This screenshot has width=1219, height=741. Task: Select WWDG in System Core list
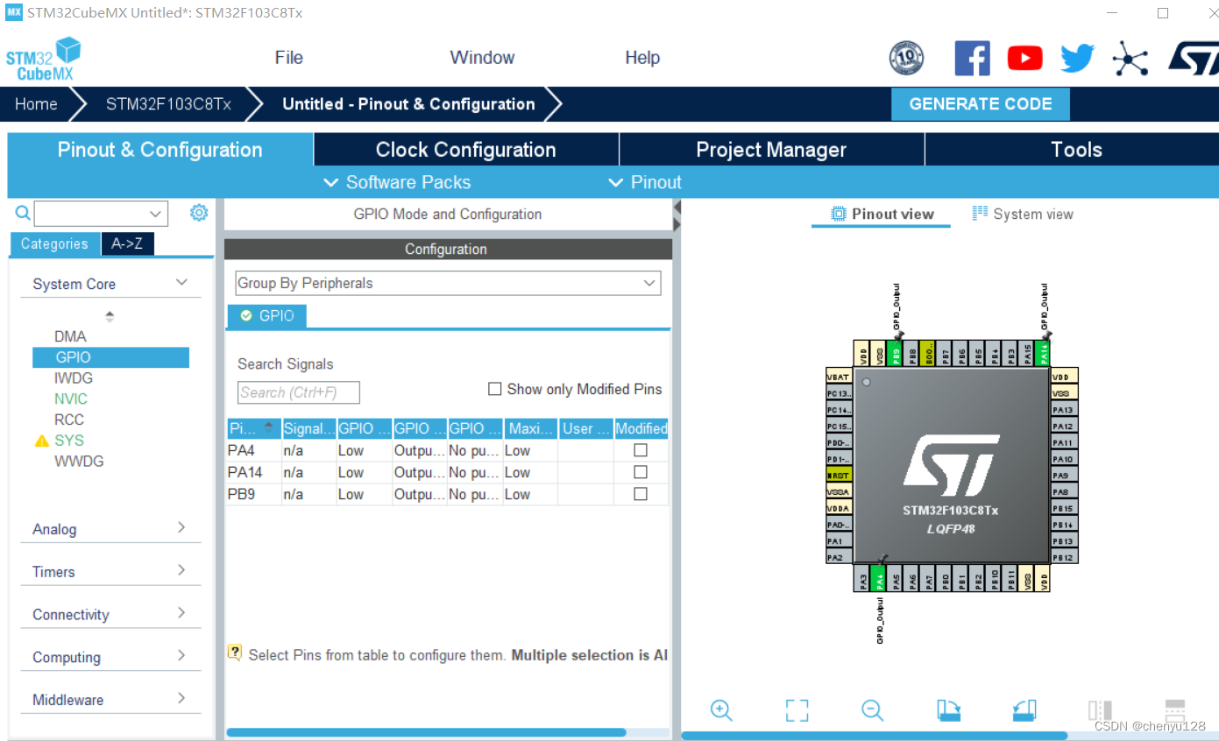pyautogui.click(x=79, y=462)
